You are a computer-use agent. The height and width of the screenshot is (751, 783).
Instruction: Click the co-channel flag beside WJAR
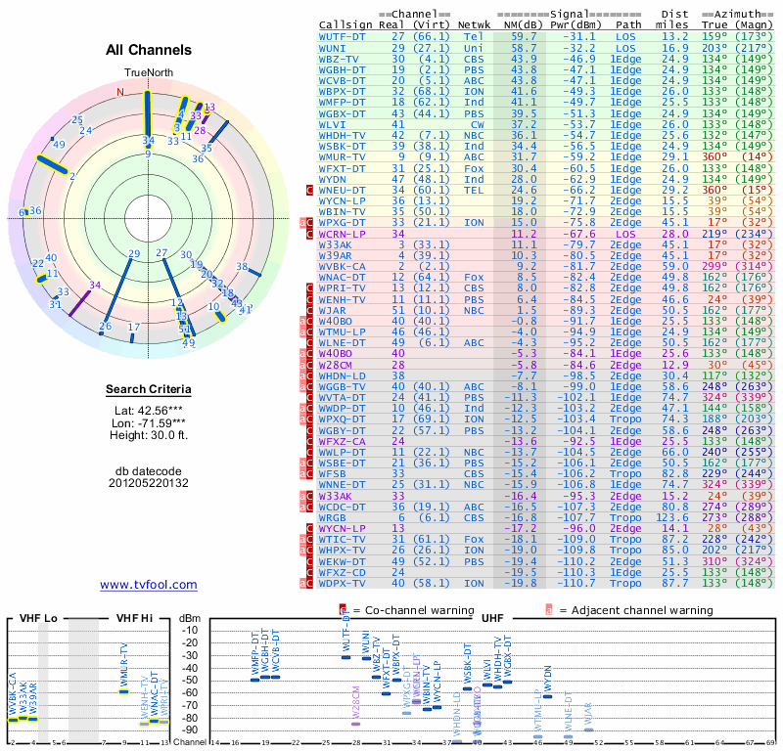[x=309, y=310]
